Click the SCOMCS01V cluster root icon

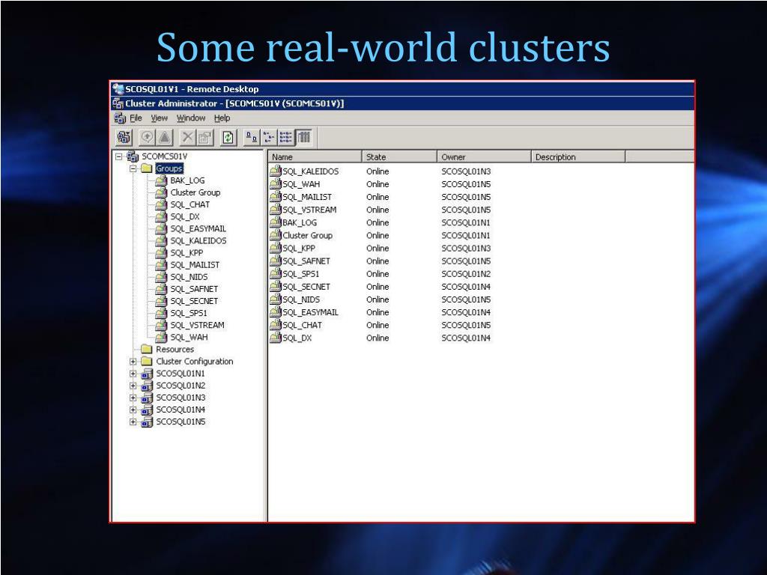(x=133, y=156)
